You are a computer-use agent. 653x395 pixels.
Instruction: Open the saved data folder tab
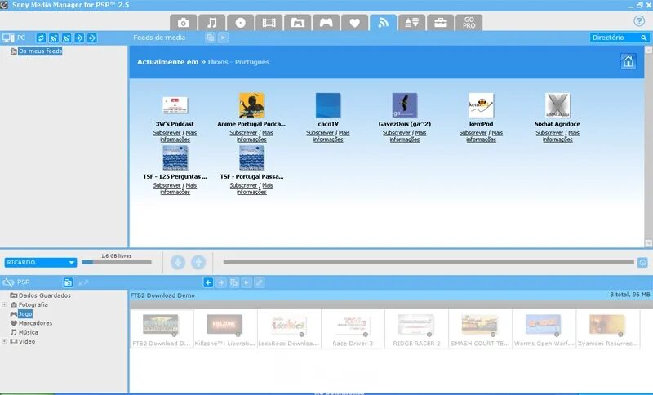pos(297,23)
